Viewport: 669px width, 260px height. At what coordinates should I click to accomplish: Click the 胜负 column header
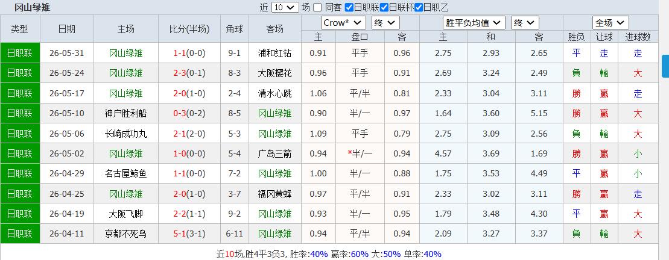577,37
